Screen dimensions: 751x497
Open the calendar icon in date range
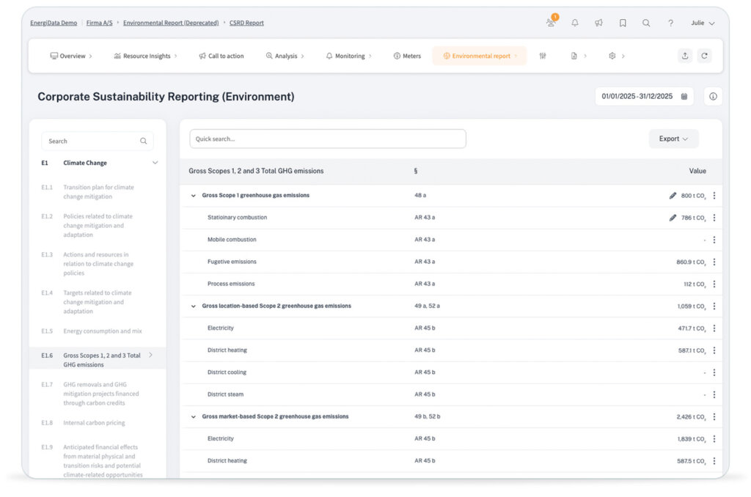684,96
